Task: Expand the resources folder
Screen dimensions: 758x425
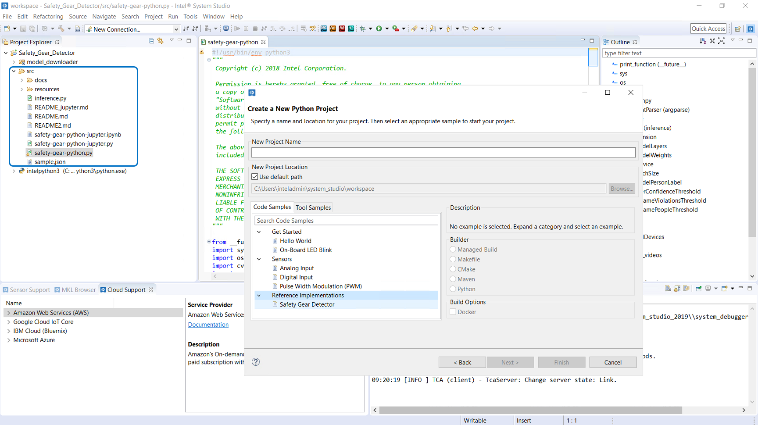Action: click(x=22, y=89)
